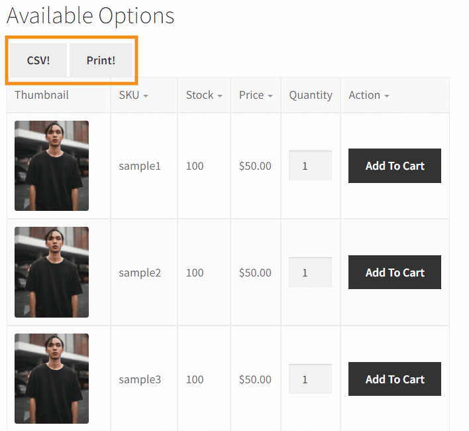The image size is (469, 431).
Task: Select the sample1 SKU text
Action: [x=140, y=166]
